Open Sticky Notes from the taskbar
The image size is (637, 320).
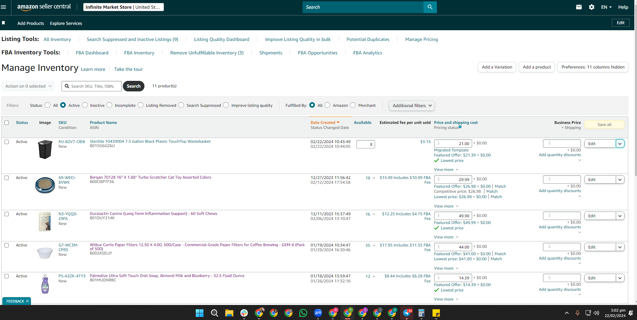click(x=436, y=313)
